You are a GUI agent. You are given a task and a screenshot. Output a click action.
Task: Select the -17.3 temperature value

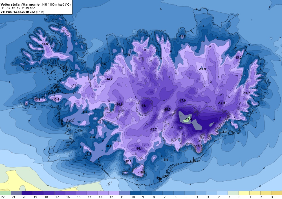point(222,103)
